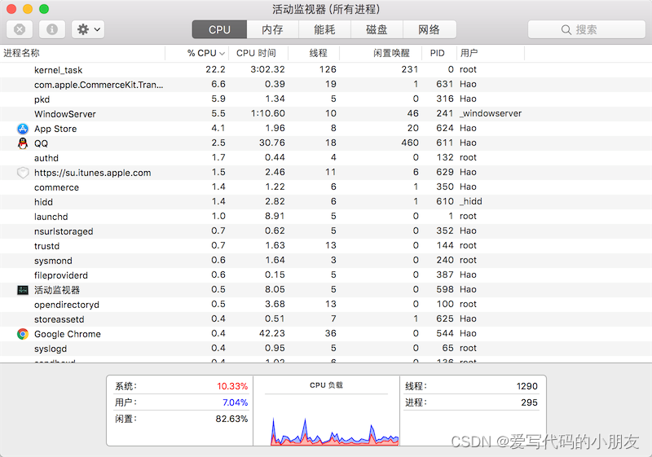Click the window title 活动监视器 (所有进程)
This screenshot has height=457, width=652.
coord(326,9)
